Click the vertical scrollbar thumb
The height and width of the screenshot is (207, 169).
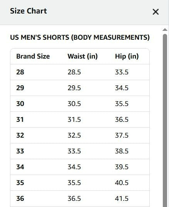click(x=165, y=120)
